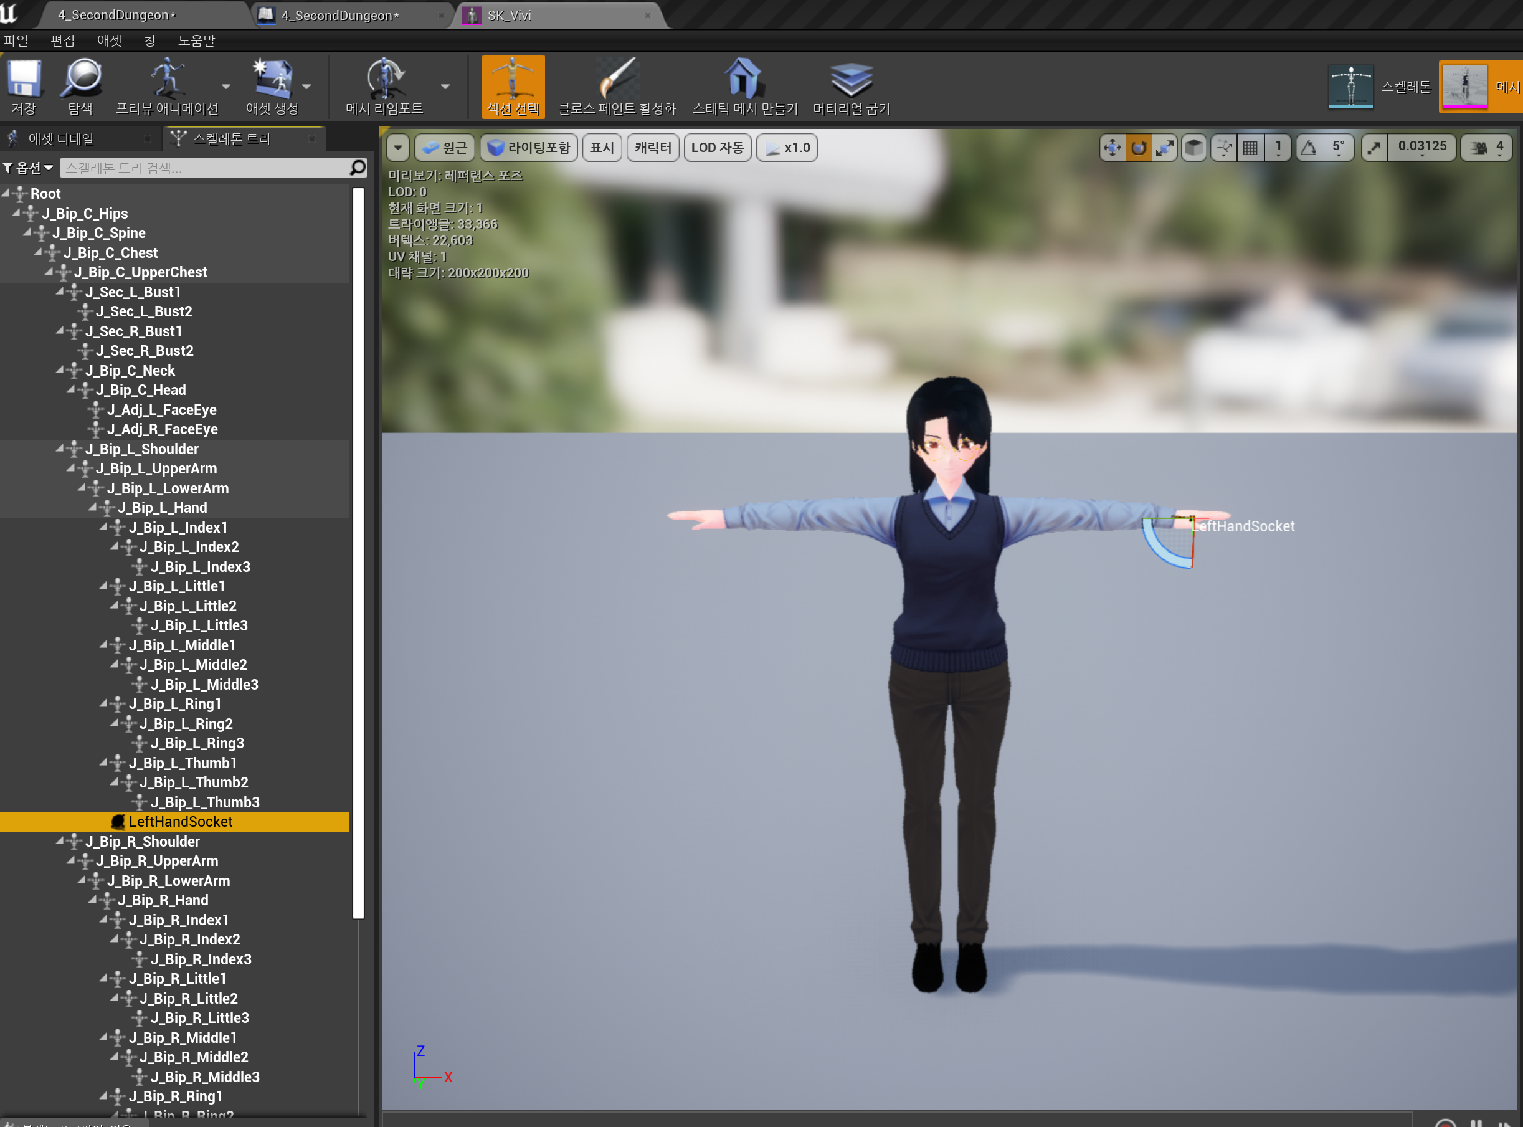Toggle rotation snap angle icon
The image size is (1523, 1127).
(1308, 148)
